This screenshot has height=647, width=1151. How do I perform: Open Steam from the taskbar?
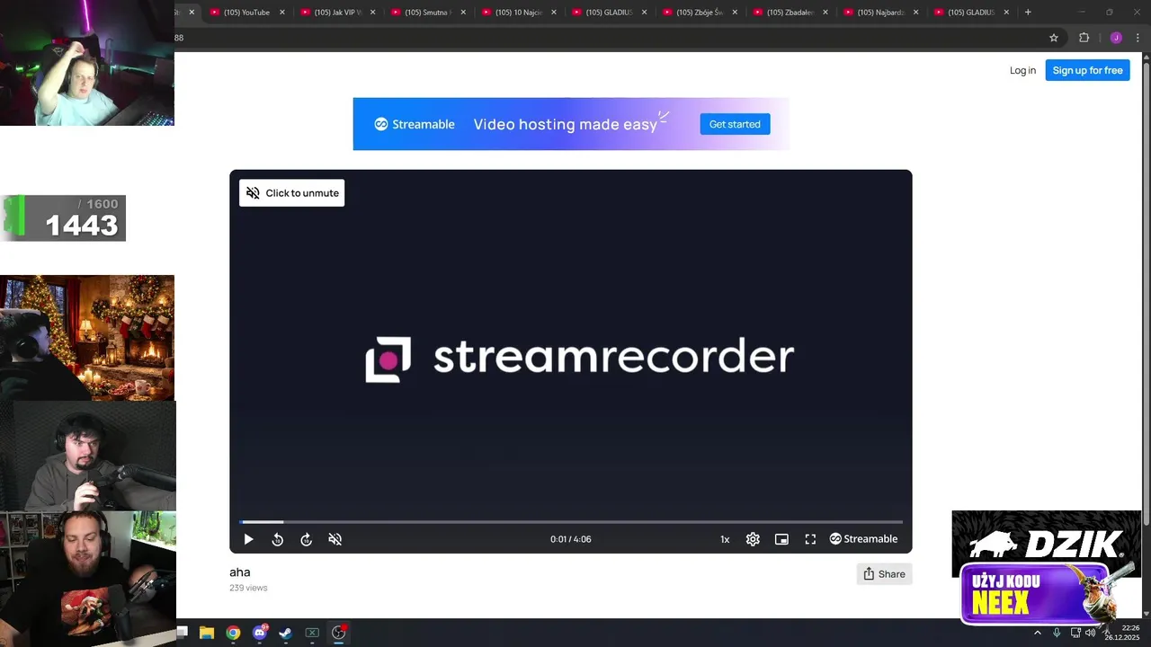coord(285,633)
